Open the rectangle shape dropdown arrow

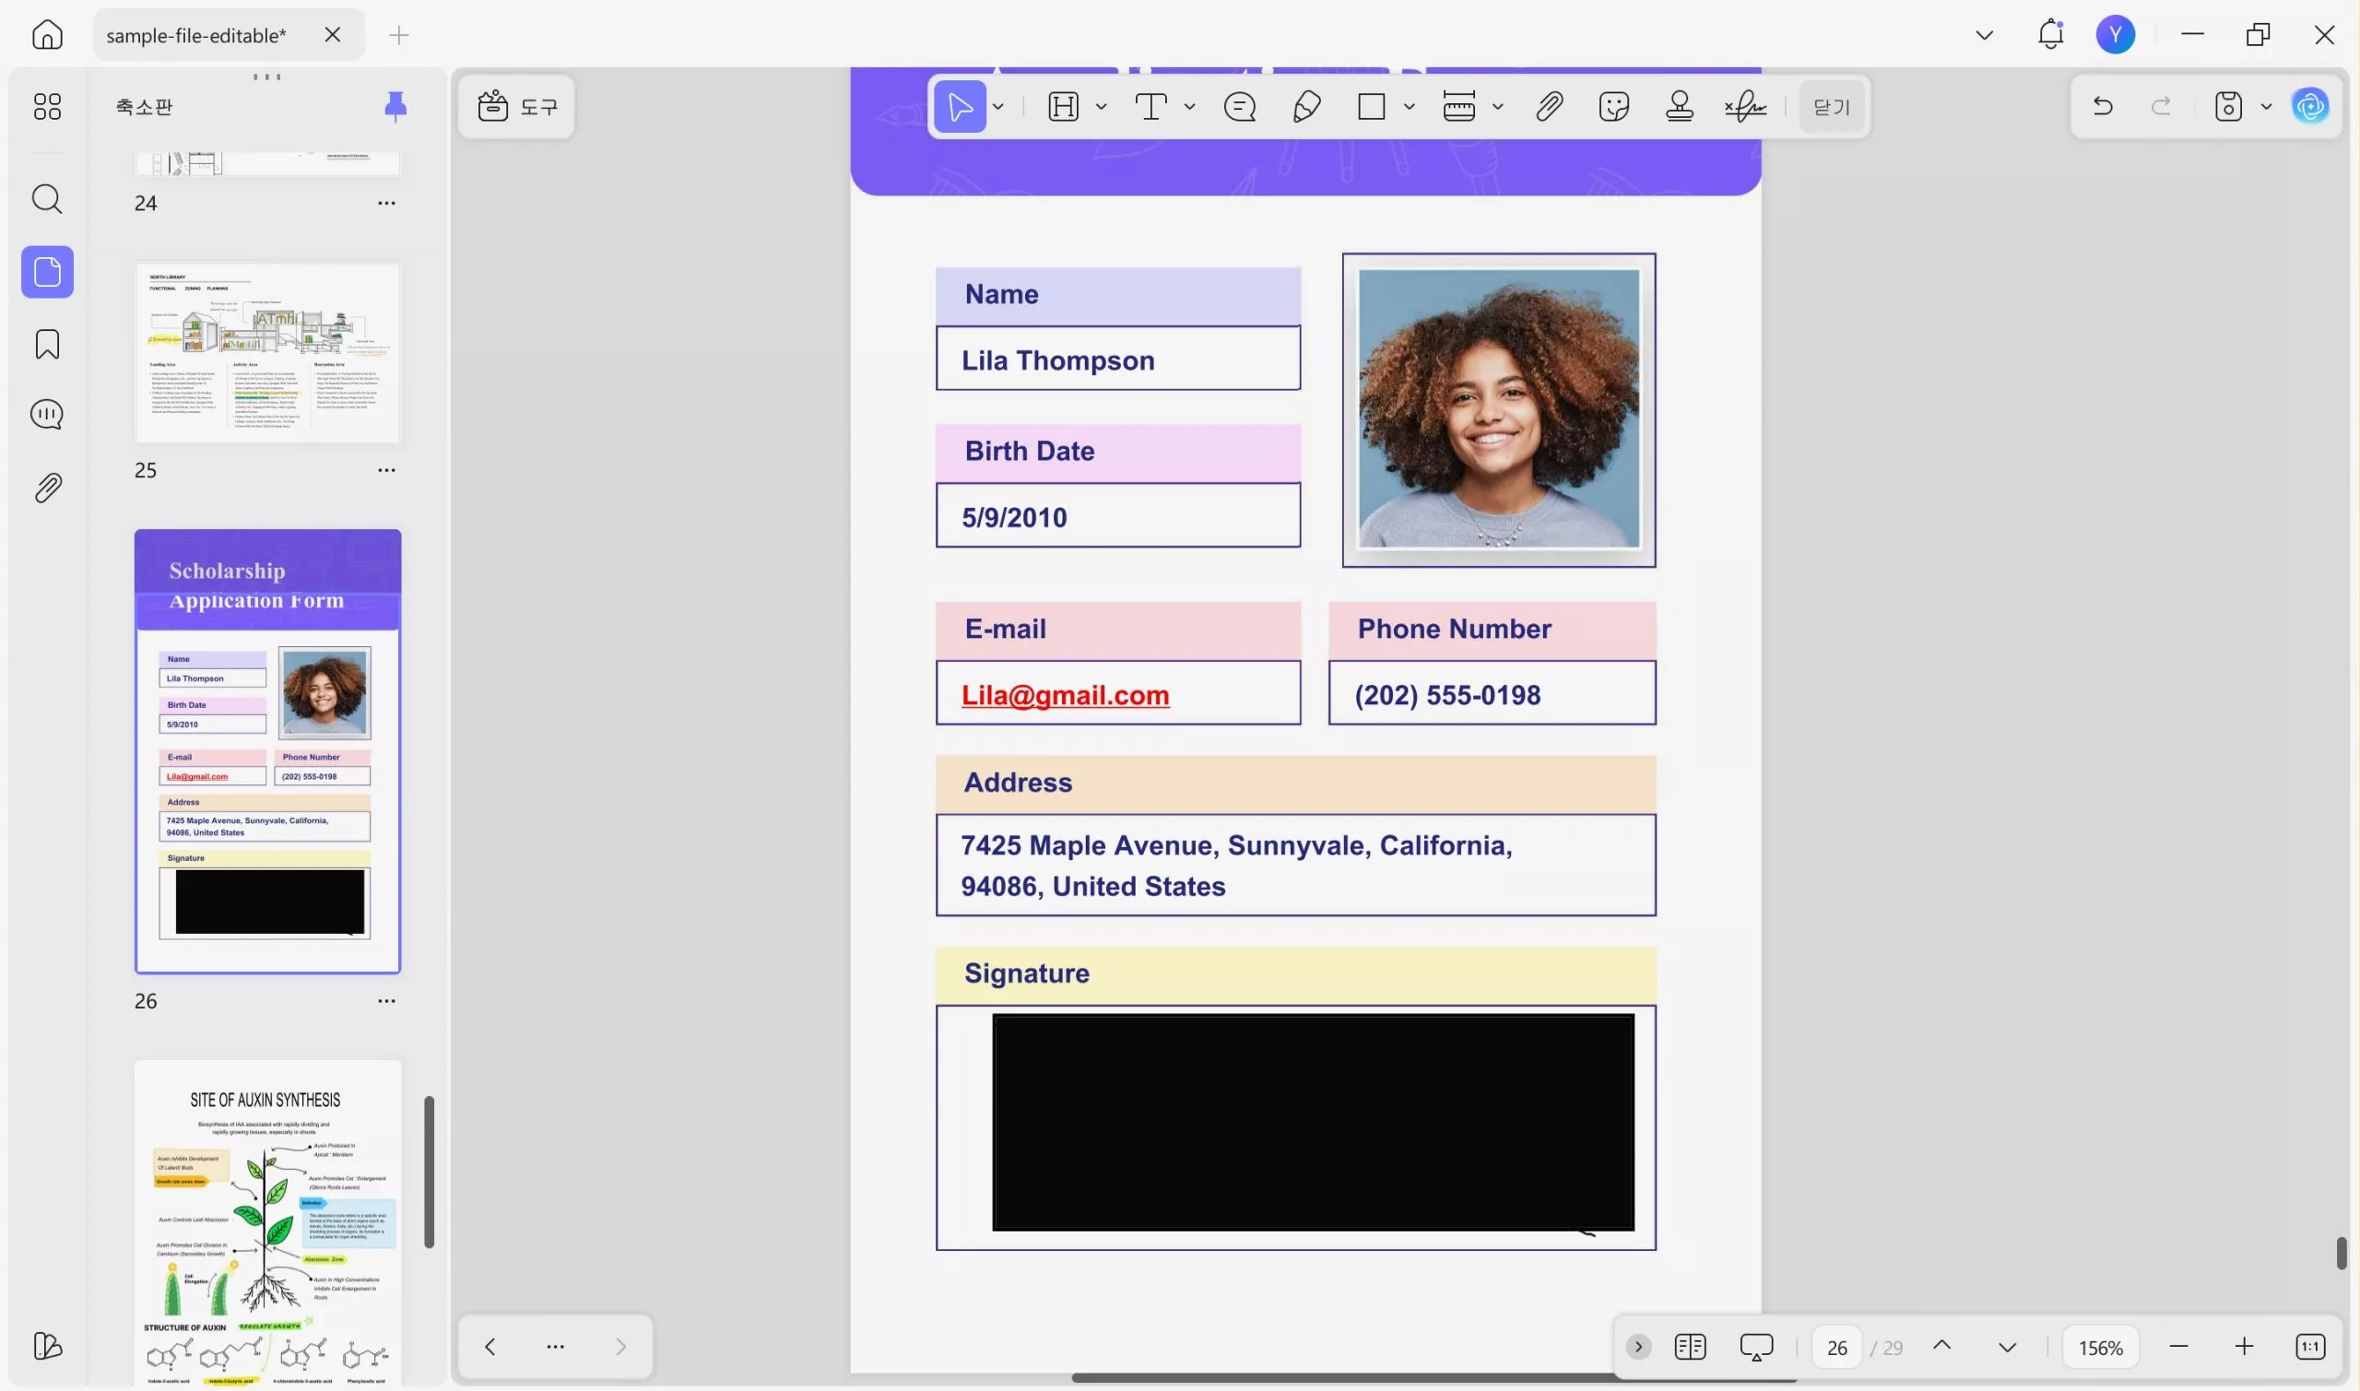1409,107
